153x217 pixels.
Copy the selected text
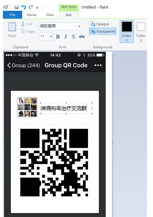28,31
